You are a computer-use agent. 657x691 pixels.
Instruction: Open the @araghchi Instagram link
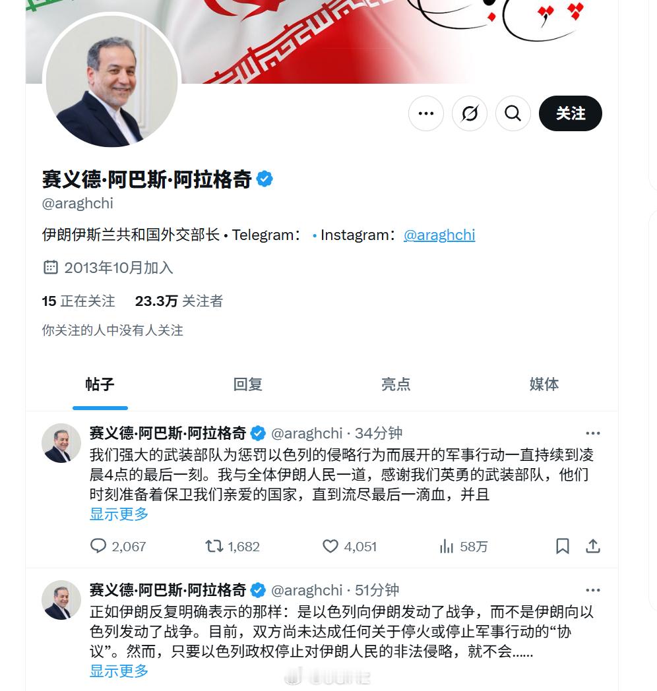pyautogui.click(x=439, y=235)
